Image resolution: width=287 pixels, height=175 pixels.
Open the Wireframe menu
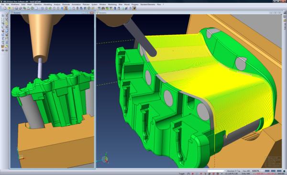point(15,4)
